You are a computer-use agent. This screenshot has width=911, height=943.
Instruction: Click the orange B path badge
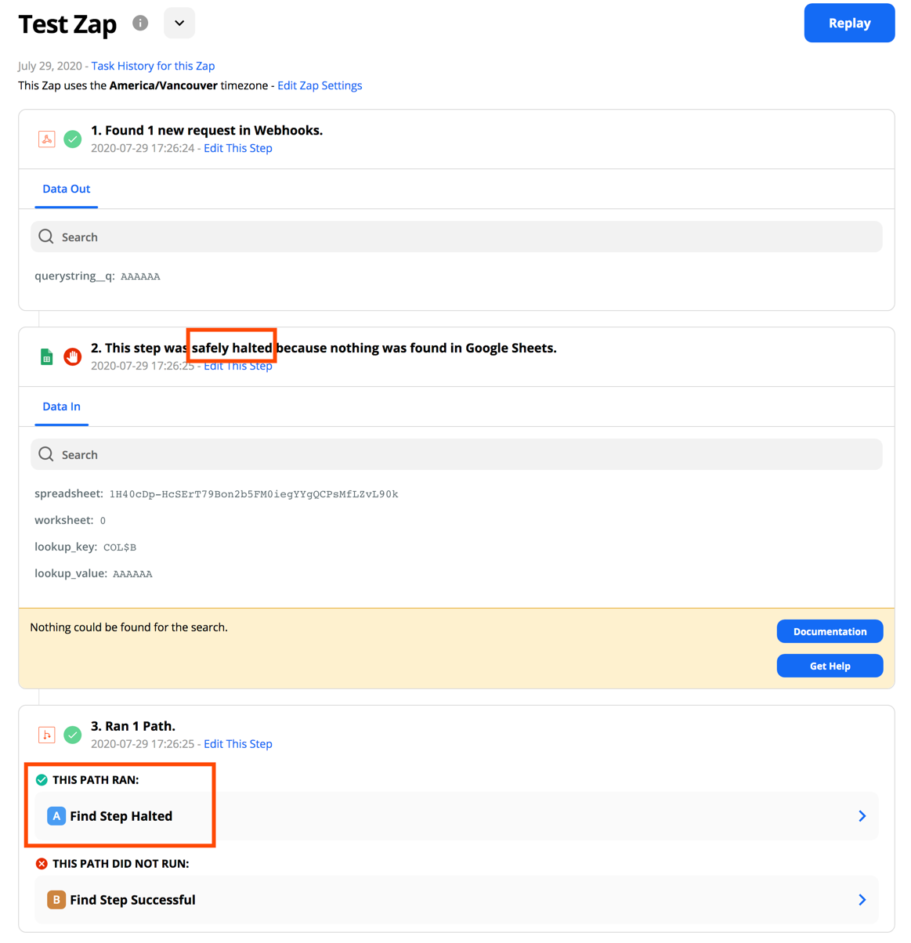coord(56,900)
